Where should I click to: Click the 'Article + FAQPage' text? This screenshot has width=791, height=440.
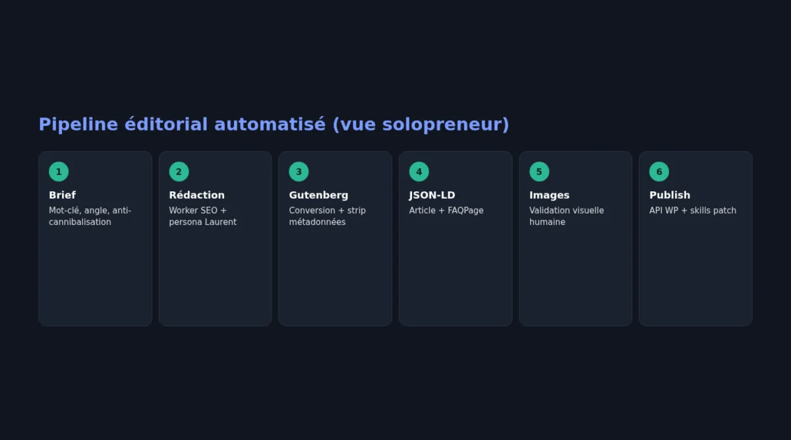tap(446, 210)
